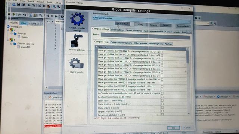Switch to the FSymbols tab

pyautogui.click(x=34, y=24)
